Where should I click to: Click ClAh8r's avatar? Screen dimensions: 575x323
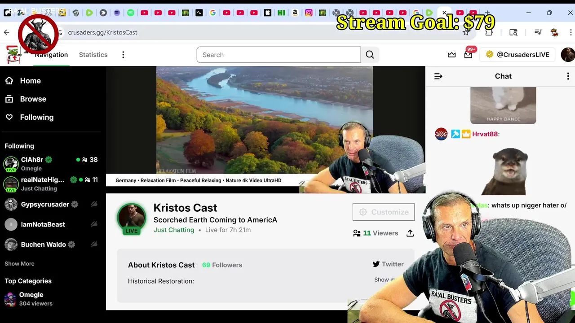point(11,164)
